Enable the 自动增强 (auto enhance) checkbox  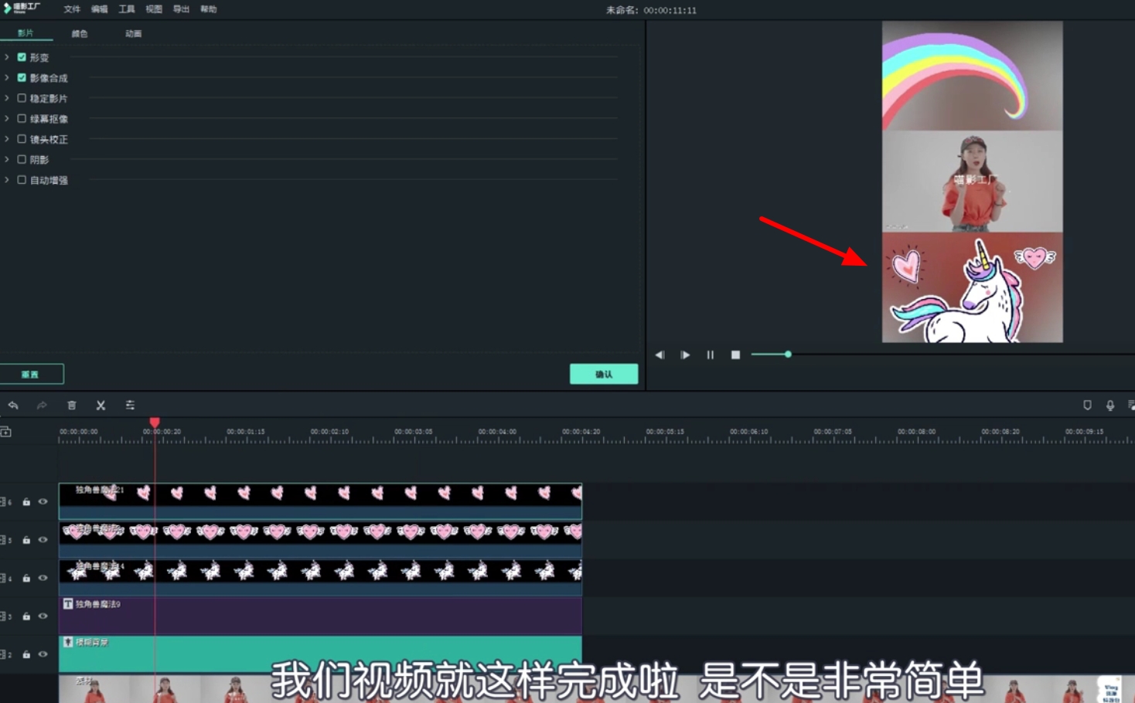[22, 179]
